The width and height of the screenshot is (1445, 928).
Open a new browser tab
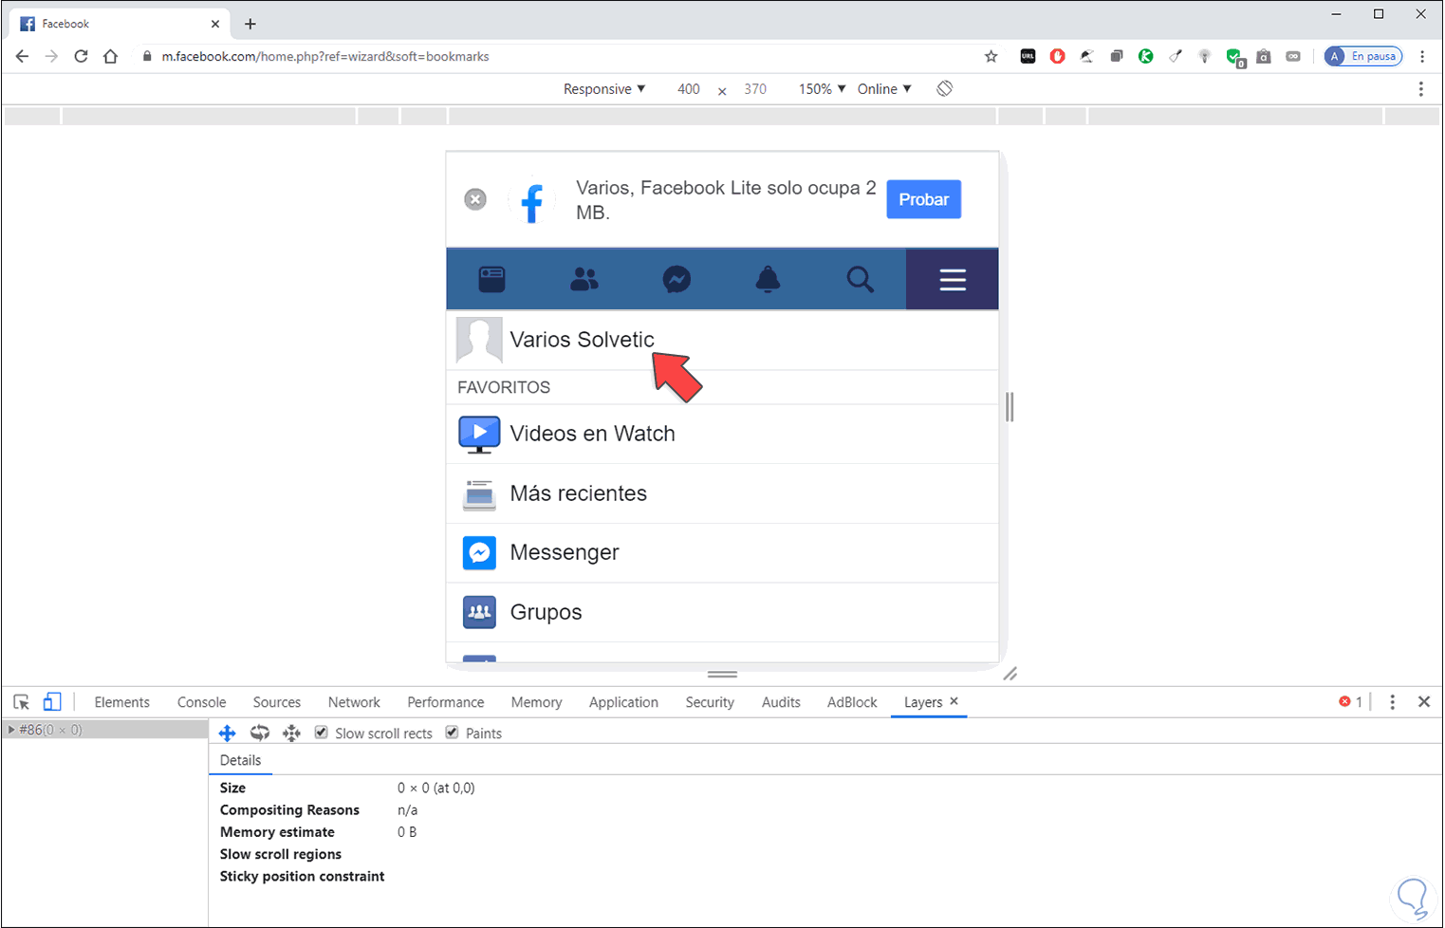pyautogui.click(x=250, y=24)
